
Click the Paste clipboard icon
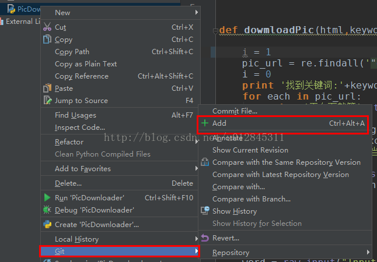47,88
